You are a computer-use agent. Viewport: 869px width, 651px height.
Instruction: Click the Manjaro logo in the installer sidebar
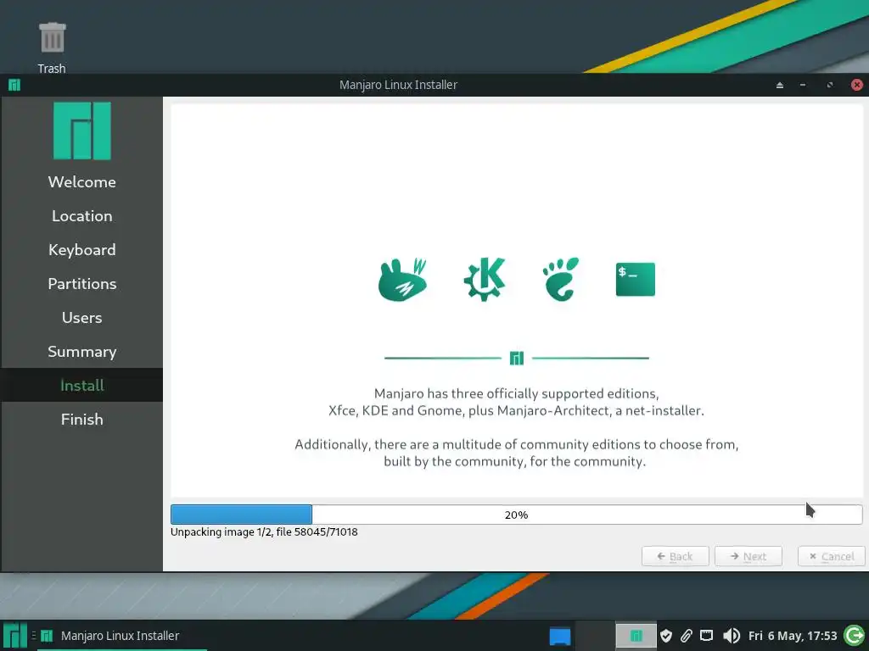point(82,131)
